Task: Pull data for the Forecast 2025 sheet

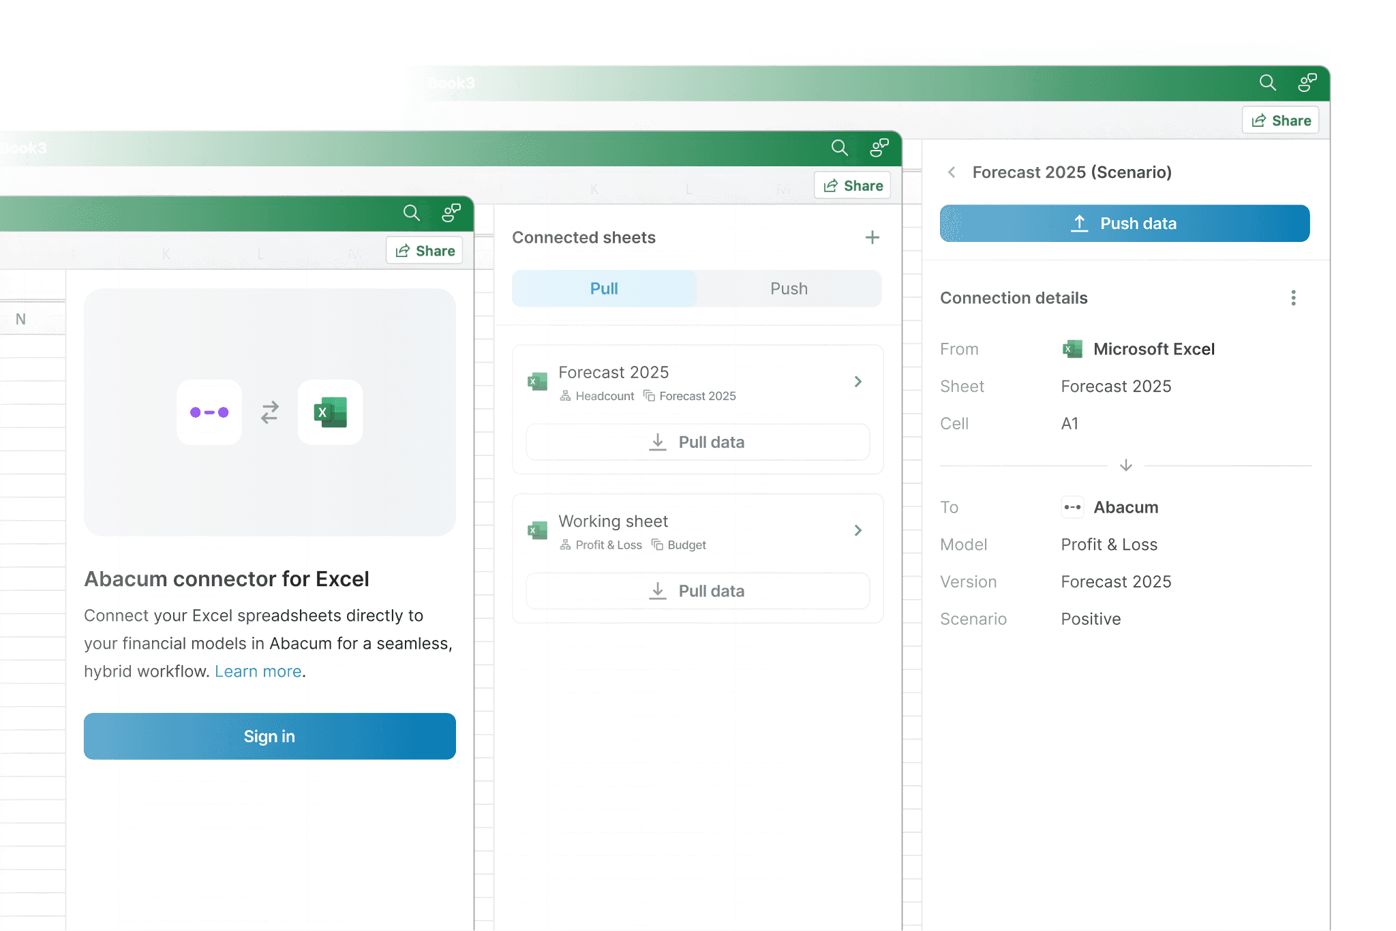Action: click(x=697, y=442)
